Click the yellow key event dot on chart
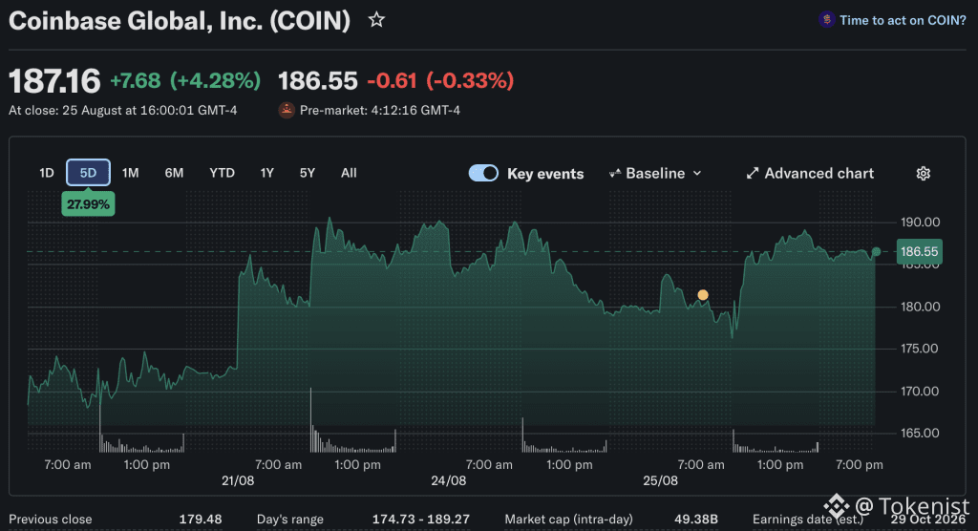This screenshot has width=978, height=531. (703, 294)
